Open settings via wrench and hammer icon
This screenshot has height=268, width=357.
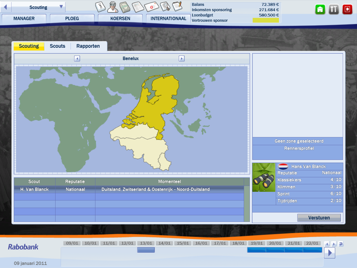click(334, 9)
